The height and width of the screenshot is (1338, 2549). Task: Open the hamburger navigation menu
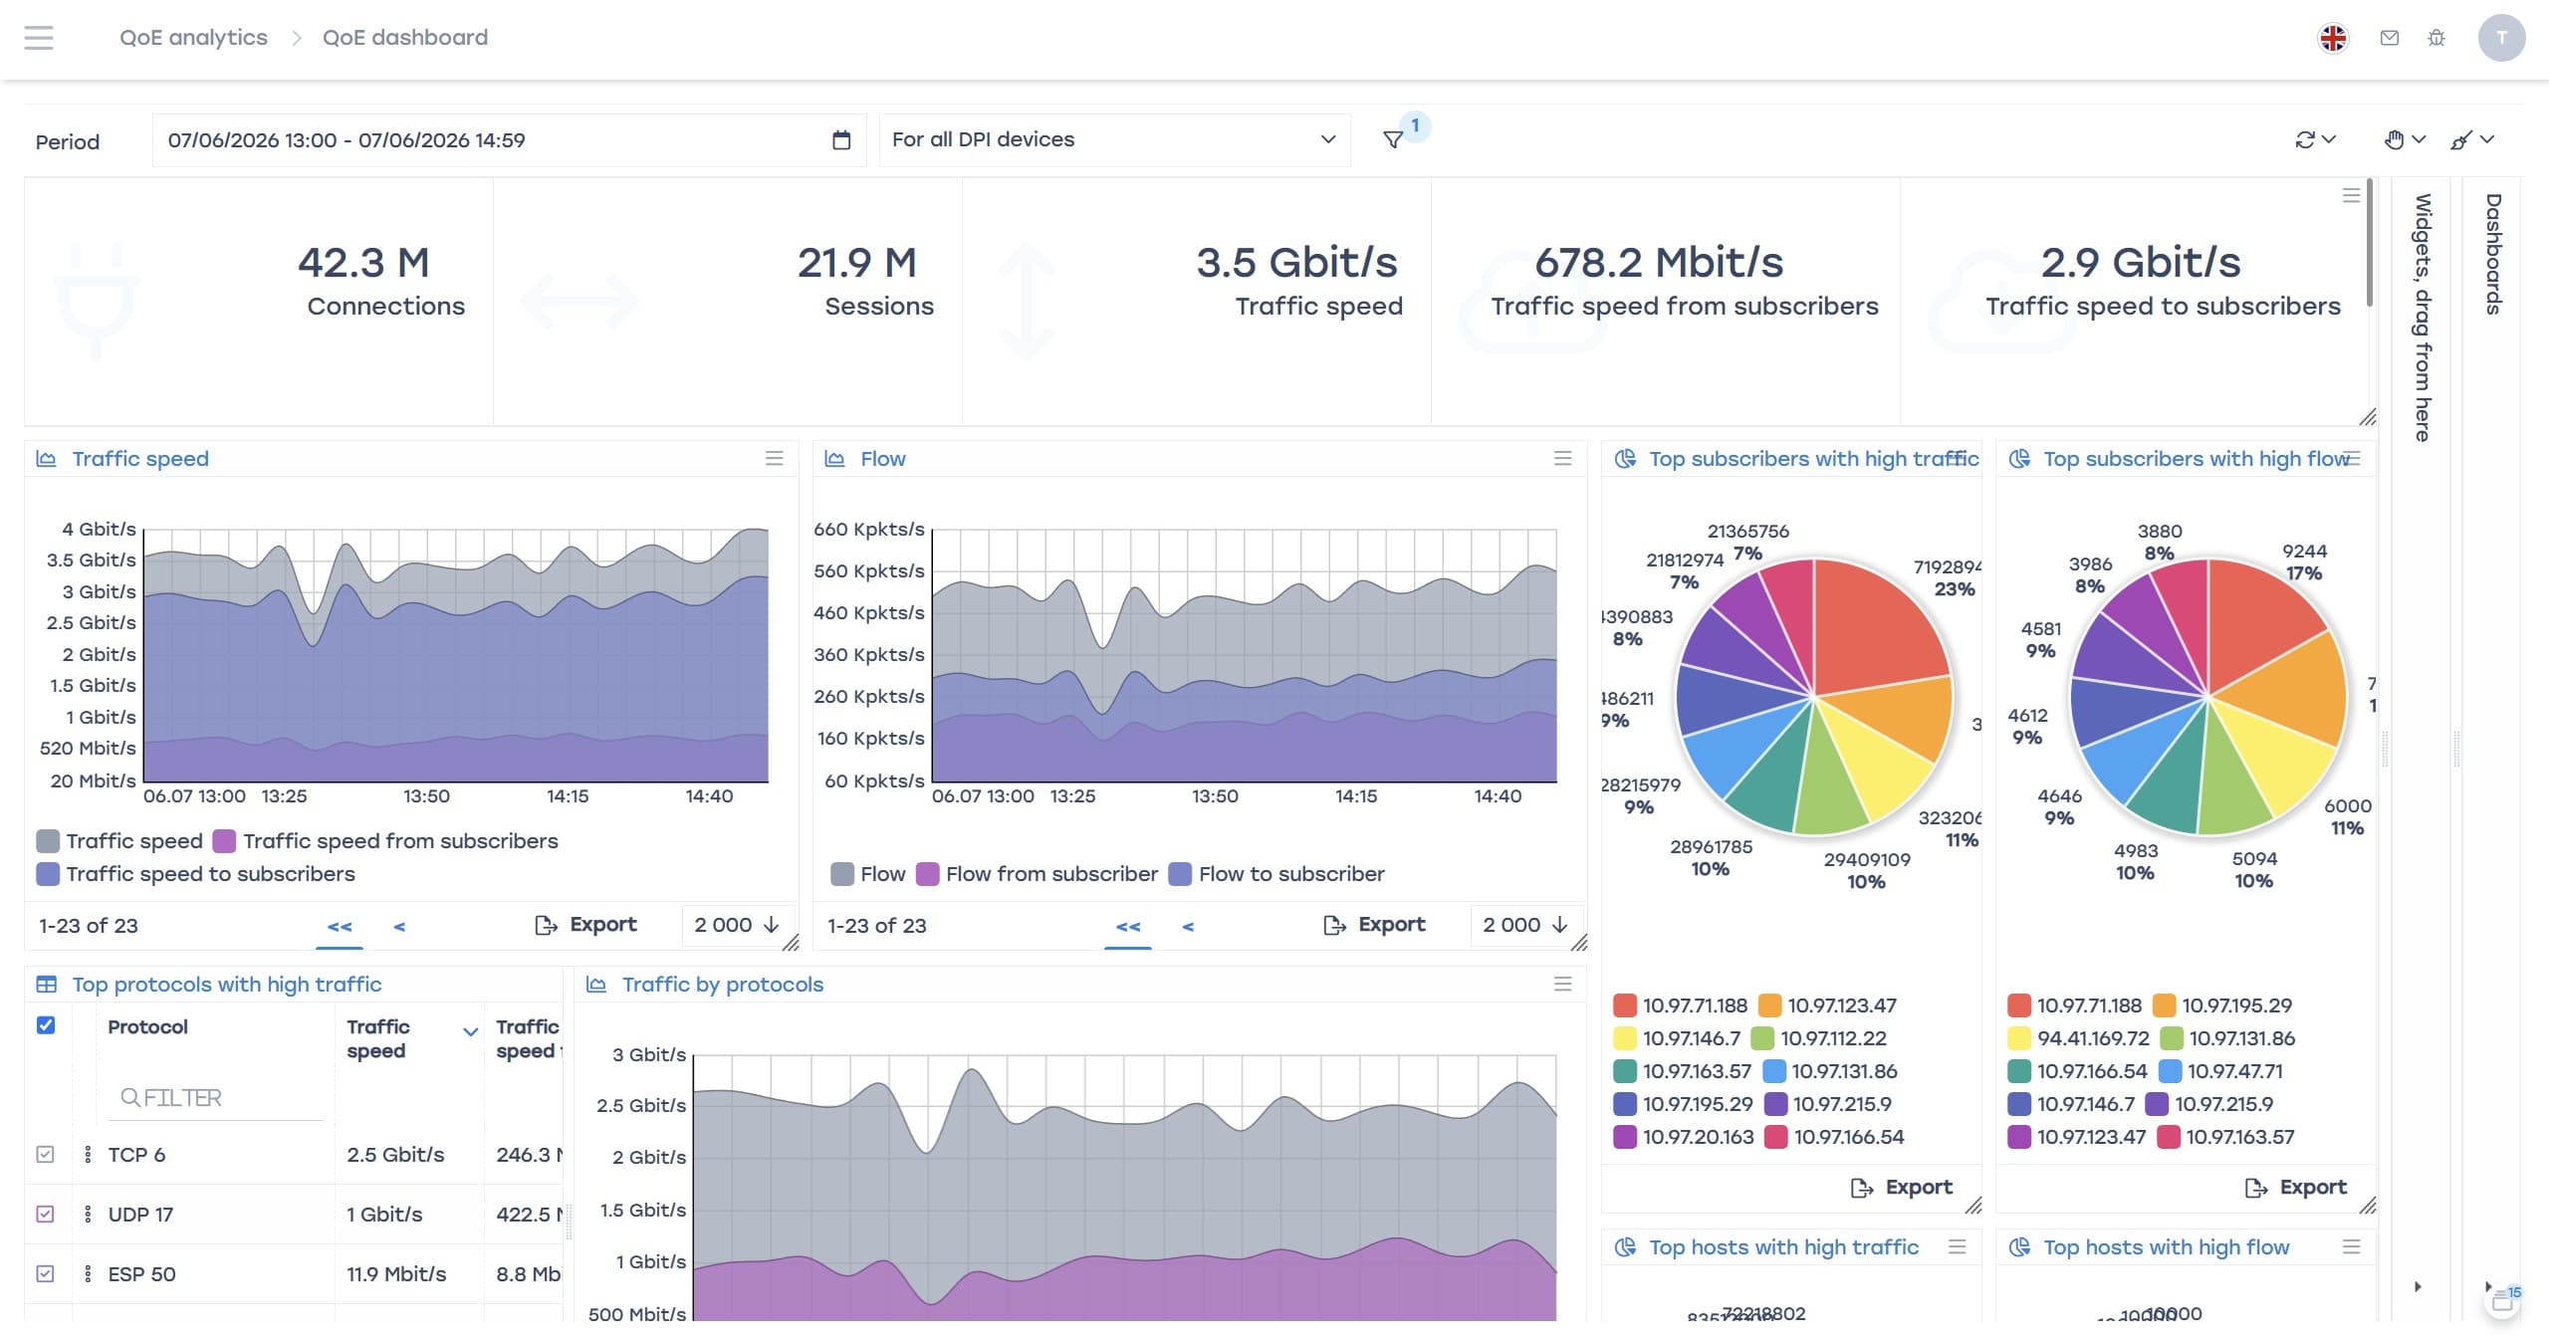39,38
